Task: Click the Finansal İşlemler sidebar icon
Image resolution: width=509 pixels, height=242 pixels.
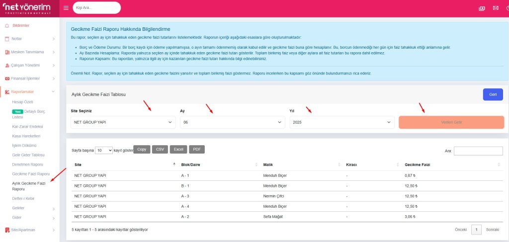Action: coord(6,79)
